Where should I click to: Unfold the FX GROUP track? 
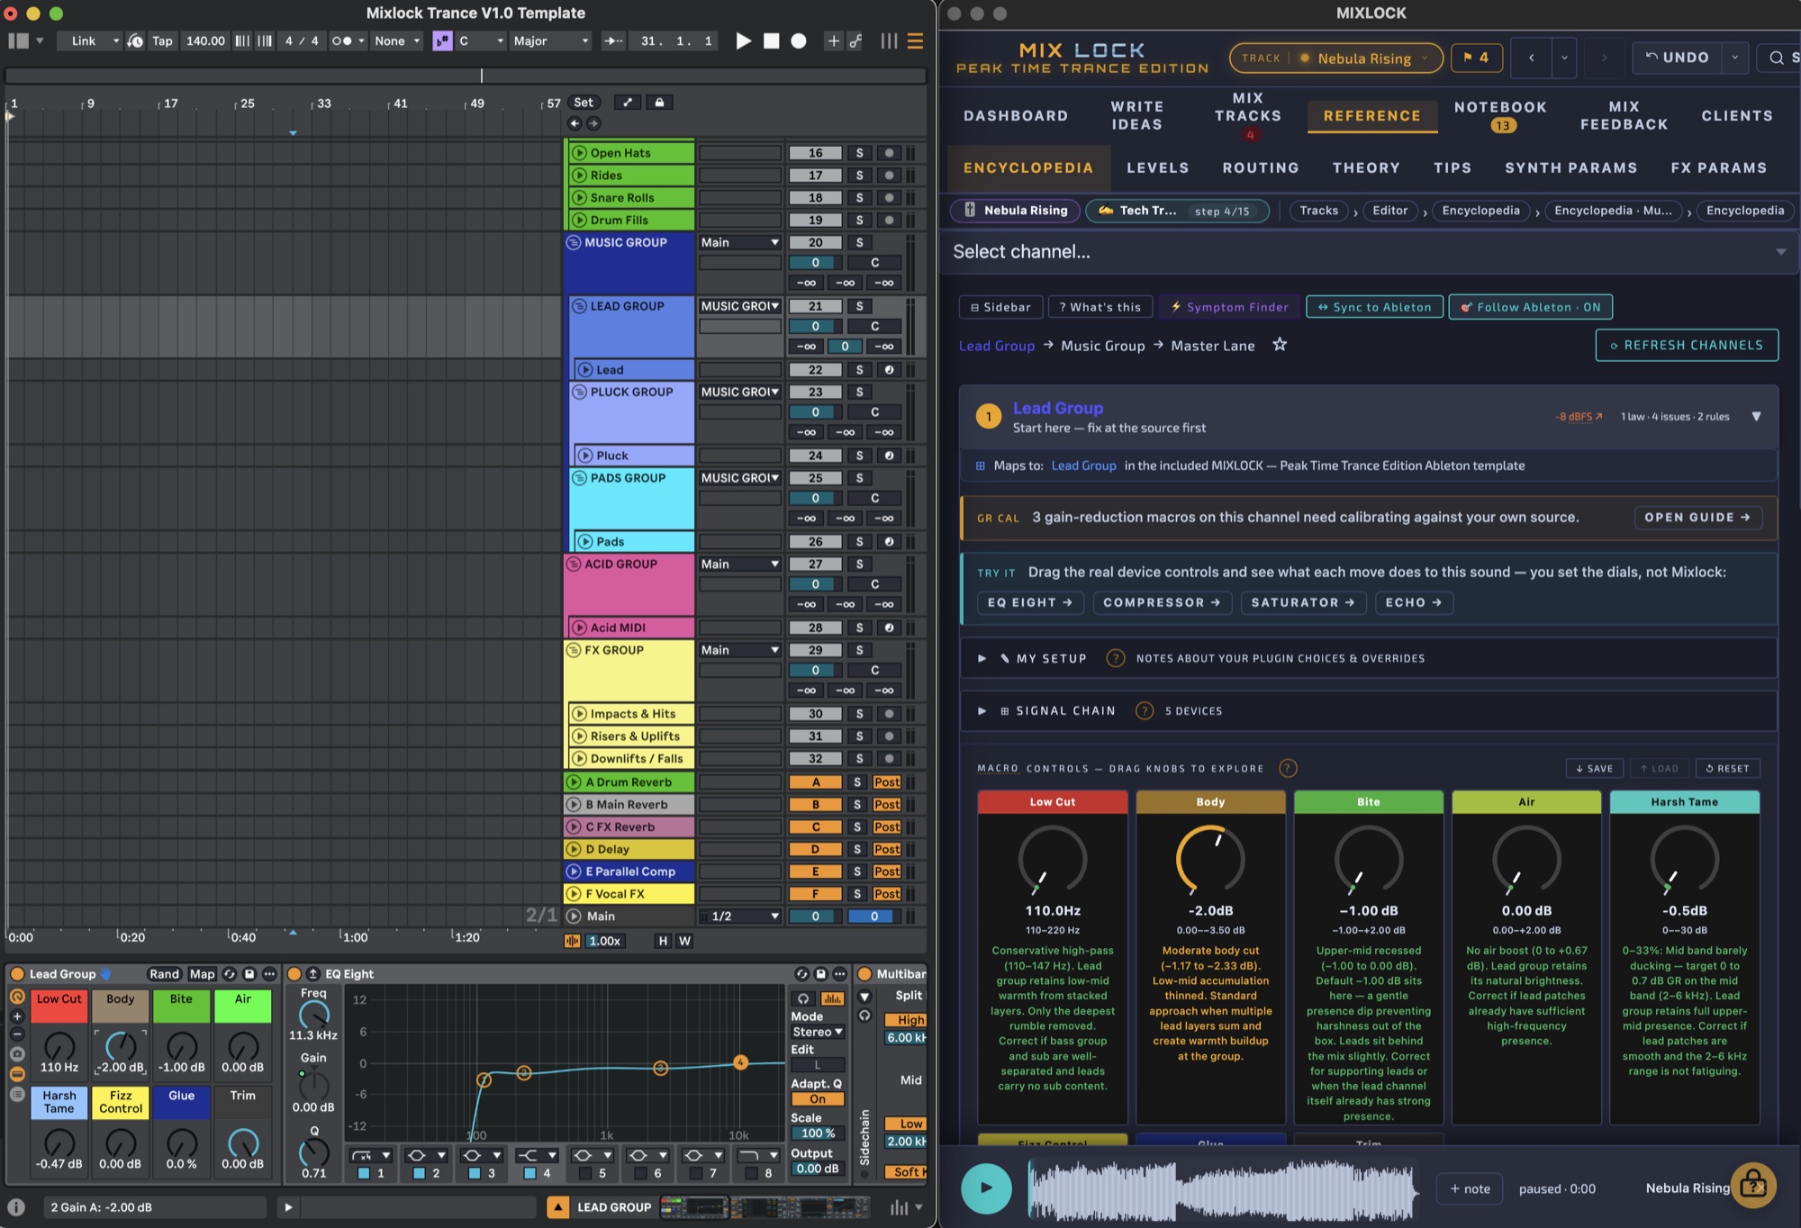(574, 650)
